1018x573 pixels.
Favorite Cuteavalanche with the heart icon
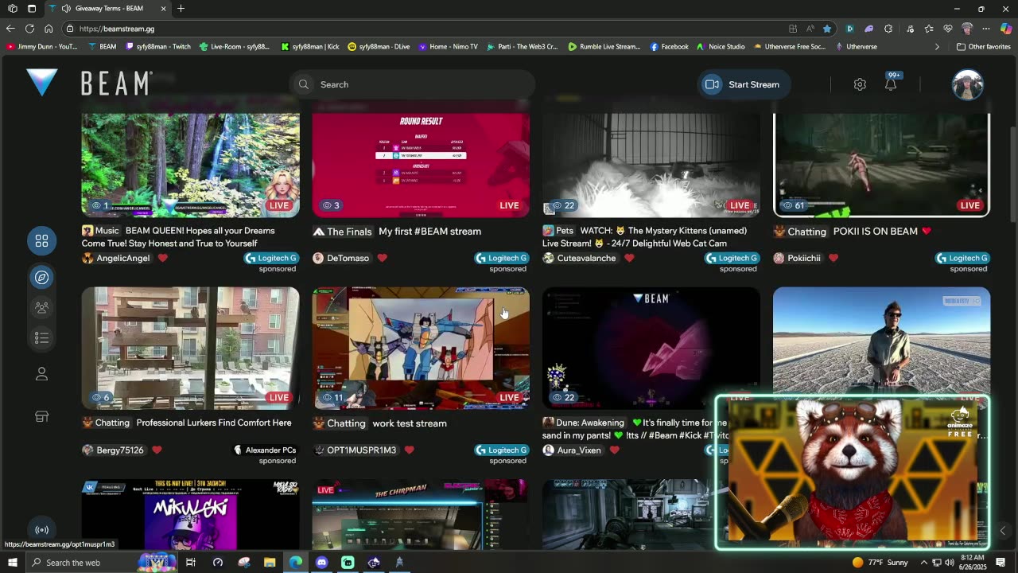tap(629, 258)
